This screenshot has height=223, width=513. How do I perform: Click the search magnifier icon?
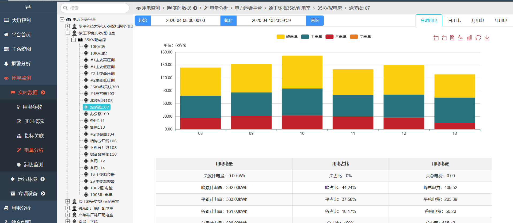click(65, 8)
